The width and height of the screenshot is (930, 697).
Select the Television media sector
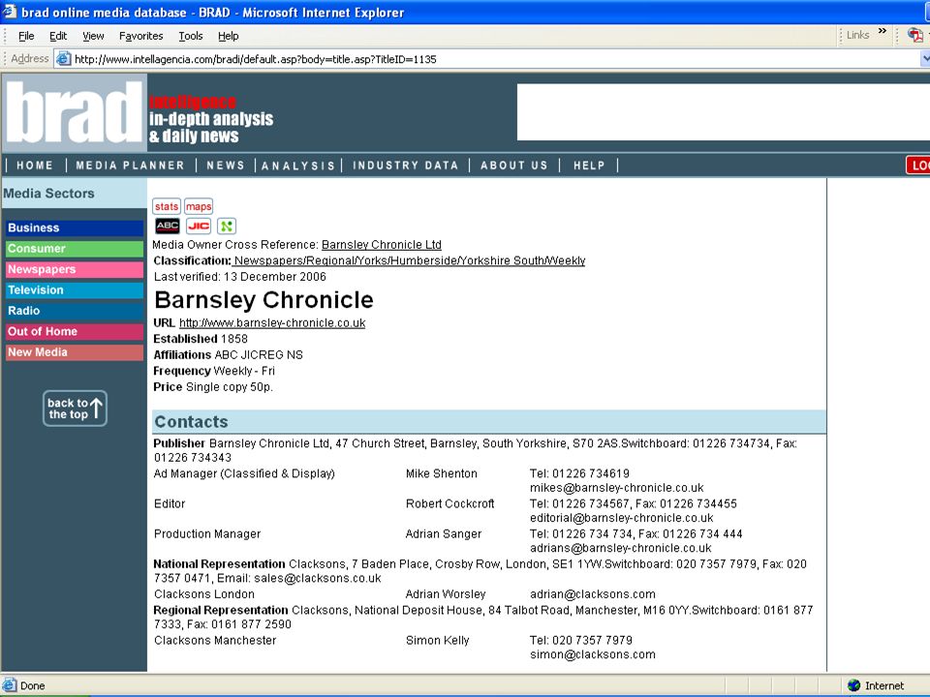[75, 290]
